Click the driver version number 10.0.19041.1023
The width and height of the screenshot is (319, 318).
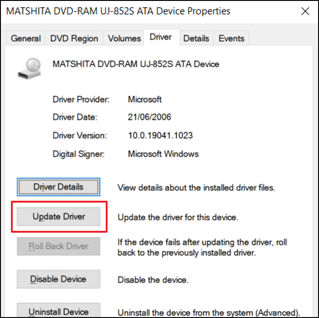(160, 136)
